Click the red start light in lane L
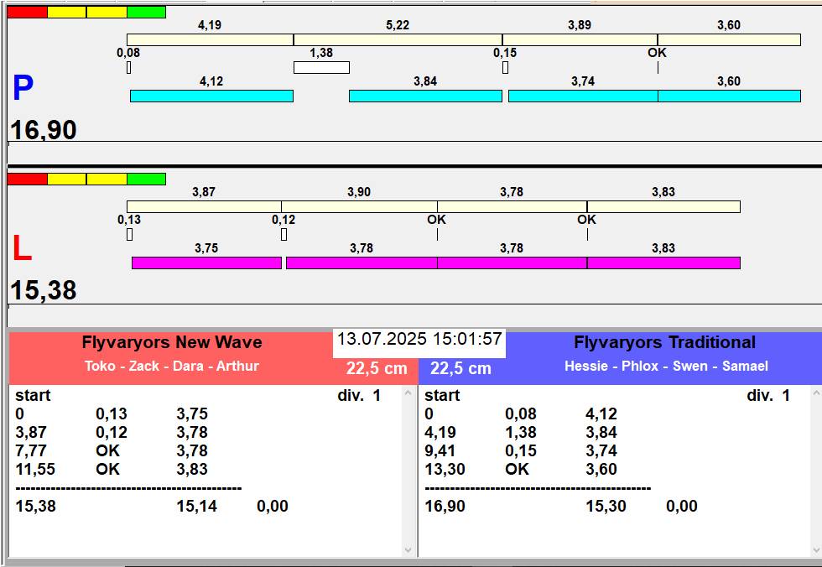822x567 pixels. (x=27, y=179)
